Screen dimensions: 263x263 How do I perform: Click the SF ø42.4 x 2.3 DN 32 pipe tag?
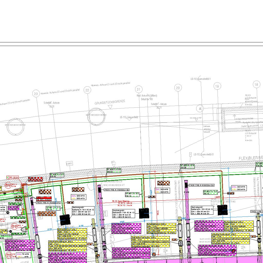pyautogui.click(x=57, y=175)
